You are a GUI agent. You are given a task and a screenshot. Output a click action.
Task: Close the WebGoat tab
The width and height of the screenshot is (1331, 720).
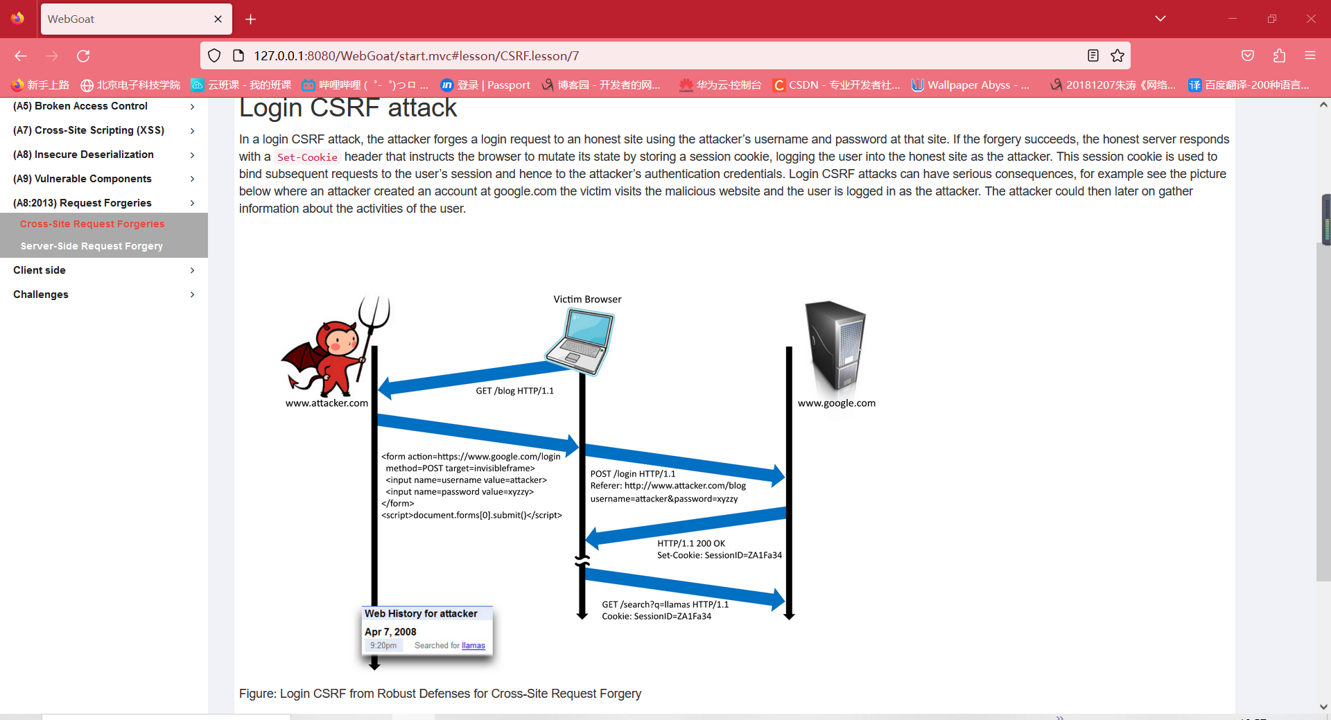[x=218, y=19]
